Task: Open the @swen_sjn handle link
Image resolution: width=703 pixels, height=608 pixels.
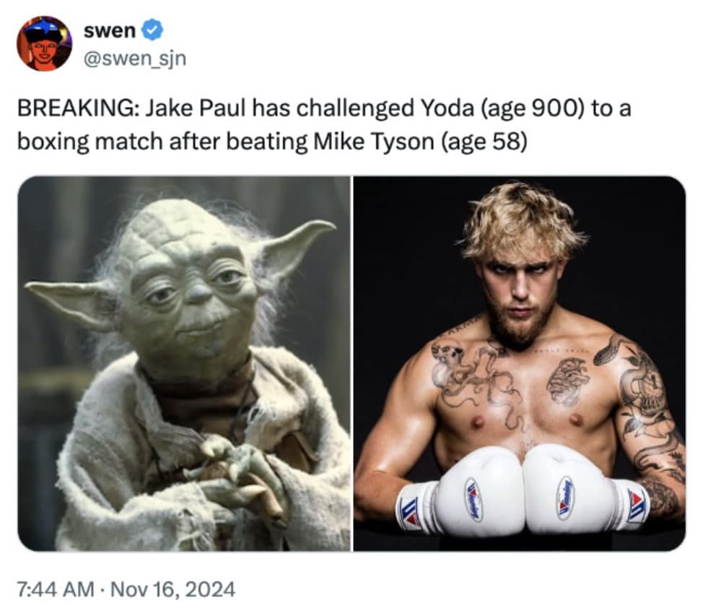Action: point(135,58)
